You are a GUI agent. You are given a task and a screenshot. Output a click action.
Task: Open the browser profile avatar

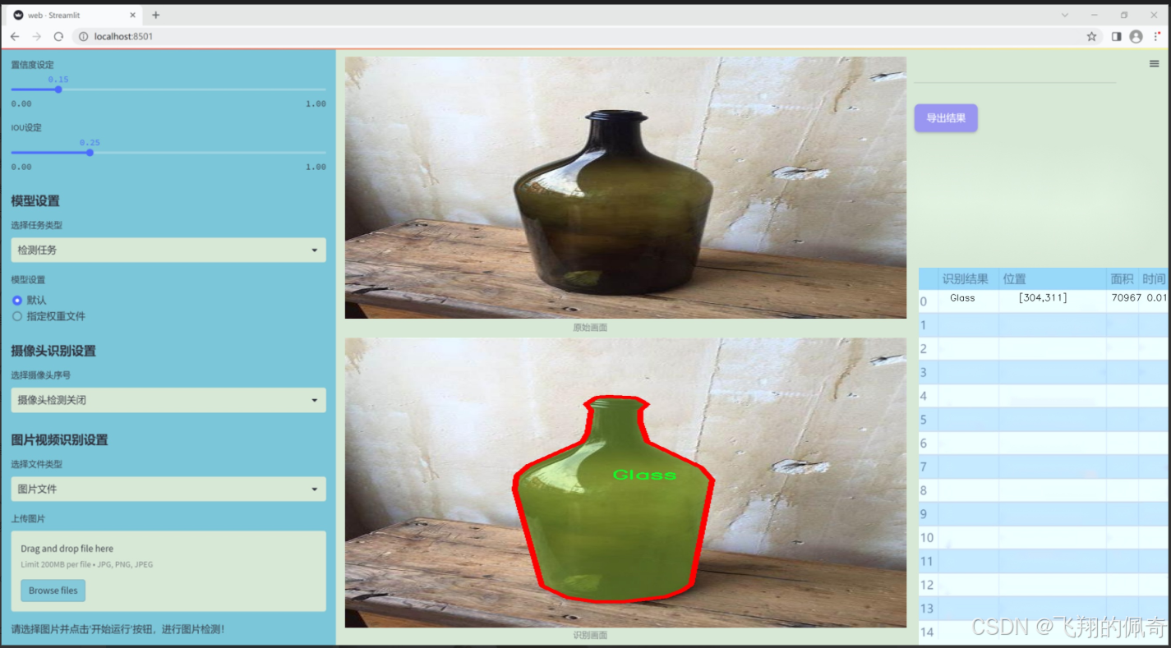click(1136, 36)
